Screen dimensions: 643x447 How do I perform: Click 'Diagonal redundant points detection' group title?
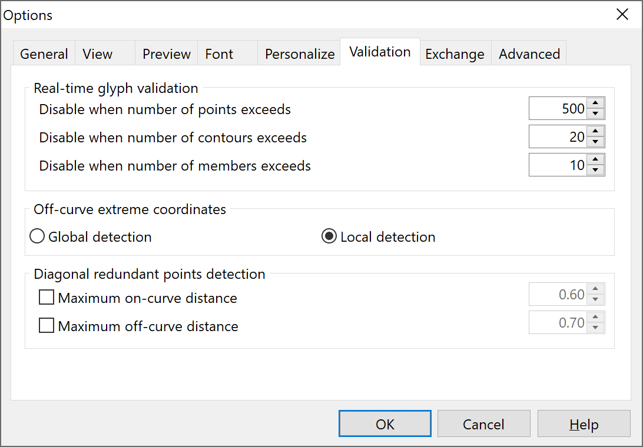(x=150, y=274)
